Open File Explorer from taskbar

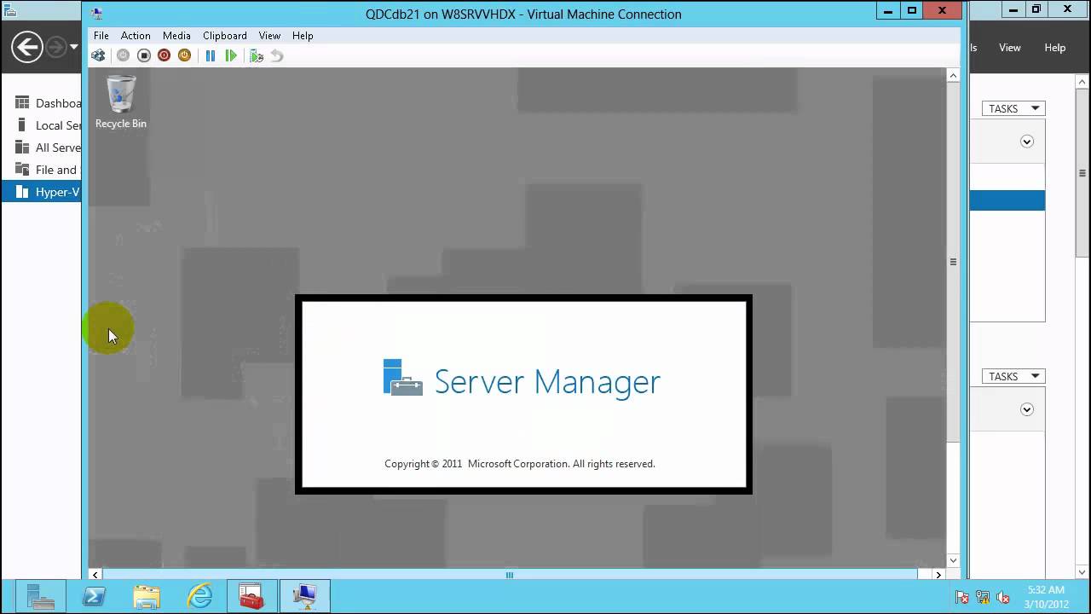pos(147,597)
